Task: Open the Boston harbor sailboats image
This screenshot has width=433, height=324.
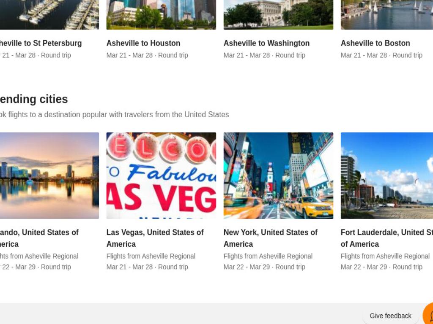Action: [387, 15]
